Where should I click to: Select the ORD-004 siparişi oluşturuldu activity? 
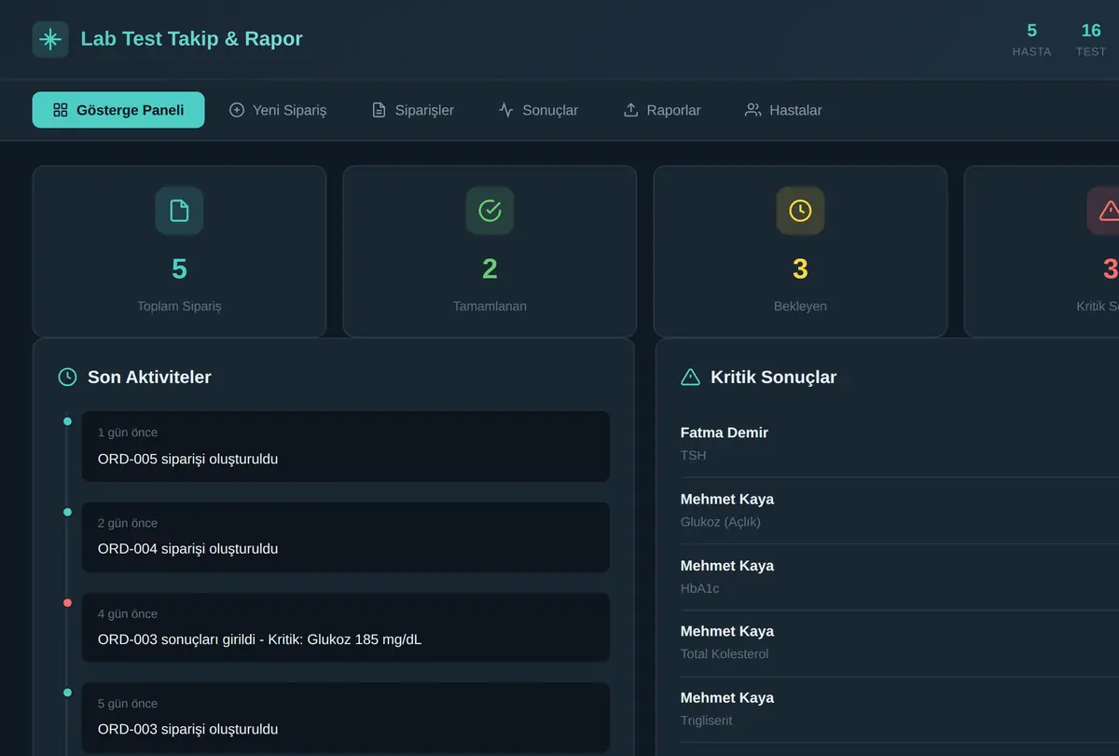(x=346, y=537)
